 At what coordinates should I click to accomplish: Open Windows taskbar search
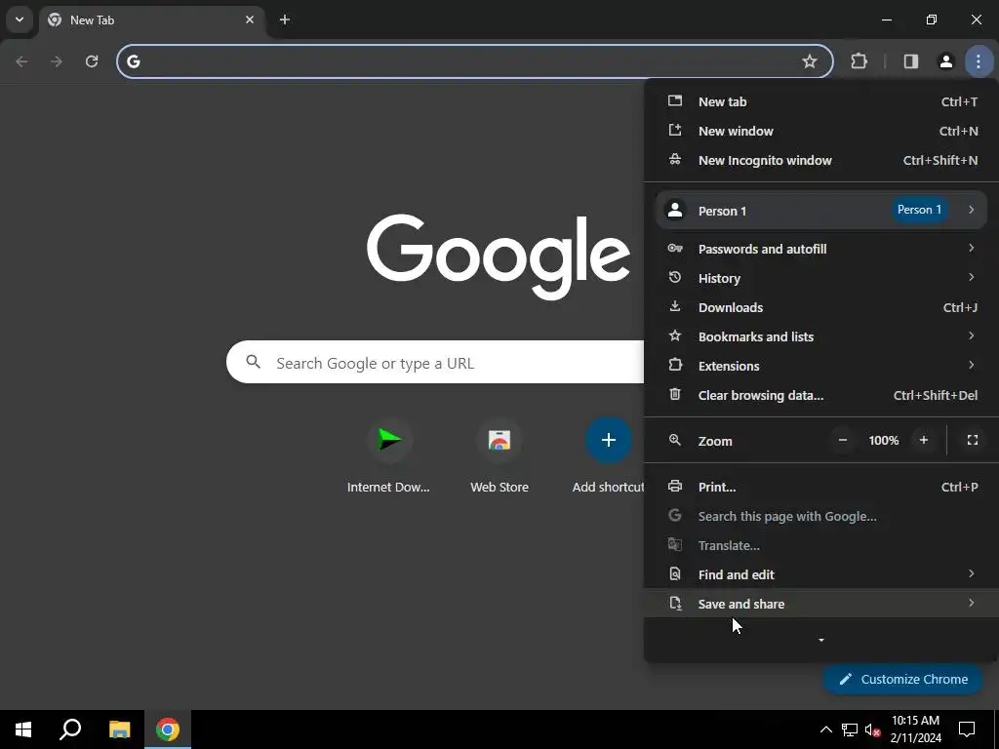click(x=70, y=729)
